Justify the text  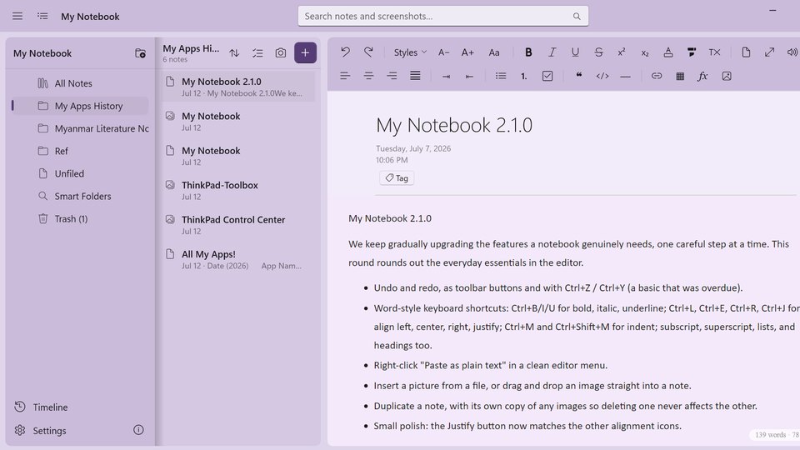point(415,76)
